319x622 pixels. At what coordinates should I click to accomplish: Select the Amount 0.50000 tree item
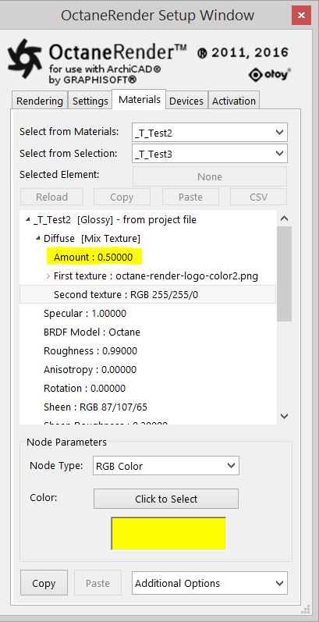pyautogui.click(x=94, y=257)
